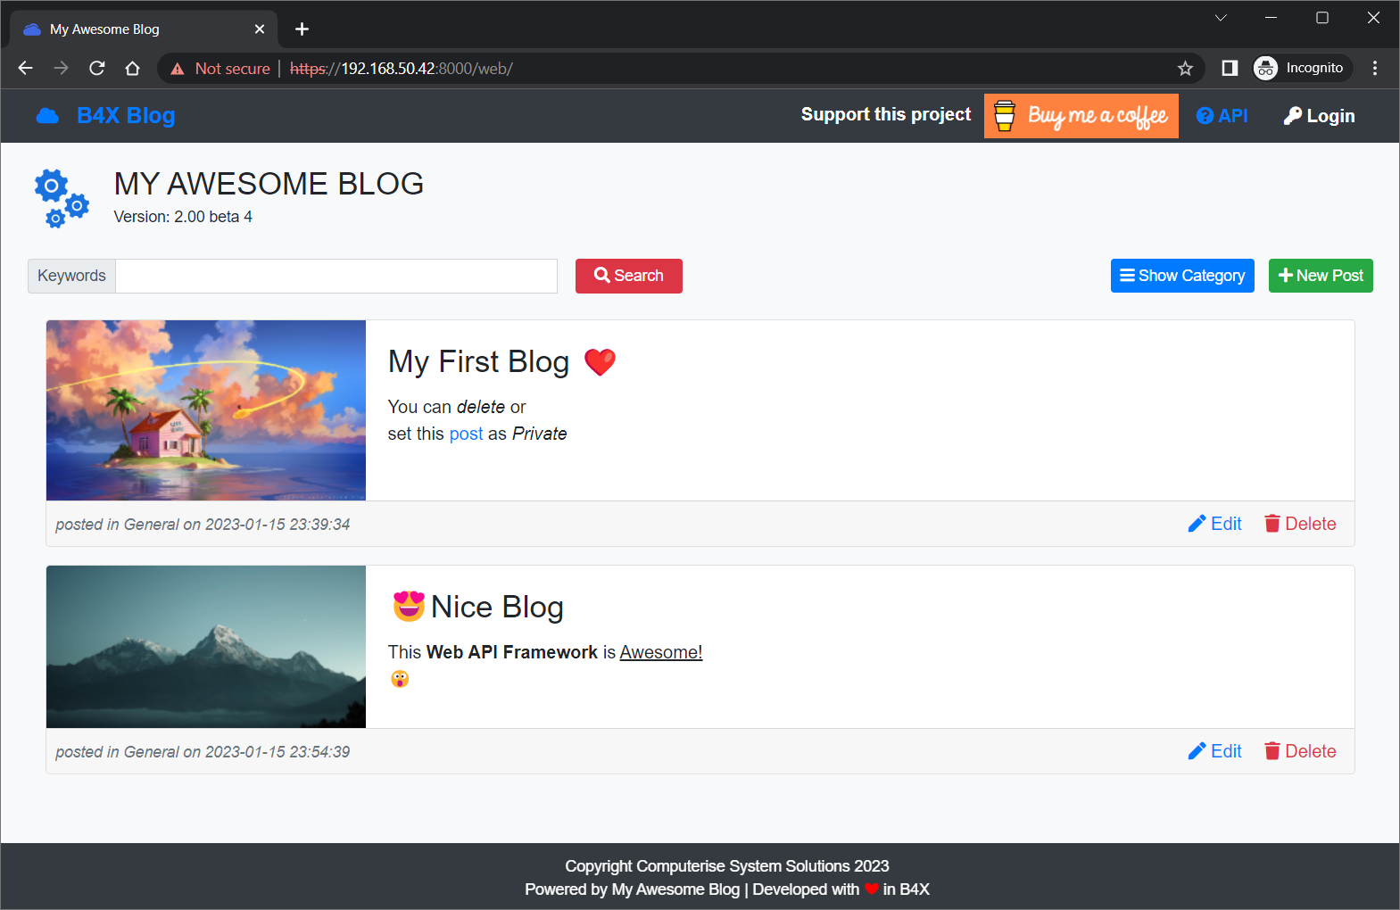
Task: Click Show Category button
Action: [1182, 276]
